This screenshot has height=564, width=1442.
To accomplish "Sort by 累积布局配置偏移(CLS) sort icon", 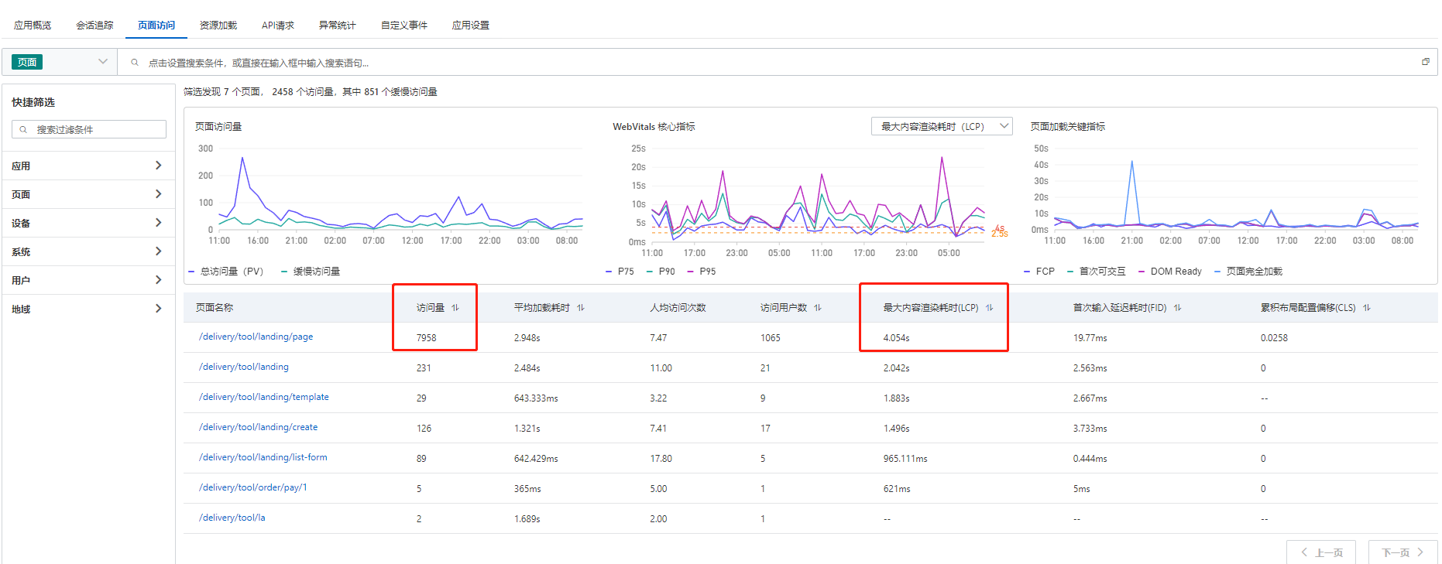I will pyautogui.click(x=1367, y=308).
